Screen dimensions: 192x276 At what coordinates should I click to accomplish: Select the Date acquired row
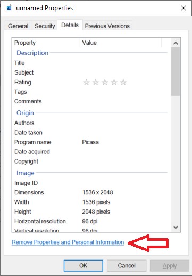coord(90,152)
